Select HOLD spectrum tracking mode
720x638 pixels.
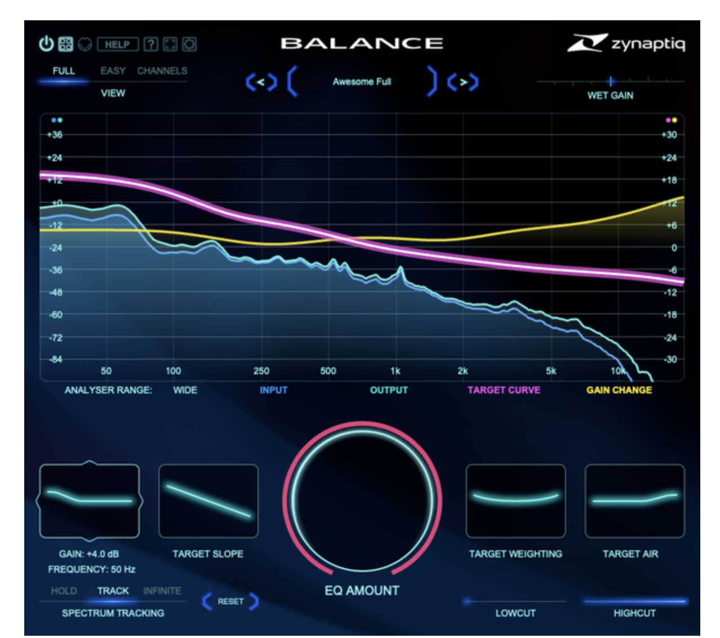(x=64, y=591)
